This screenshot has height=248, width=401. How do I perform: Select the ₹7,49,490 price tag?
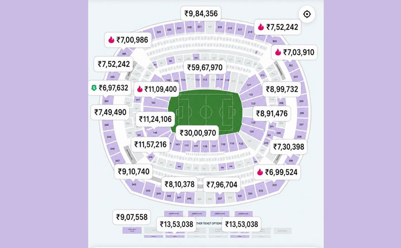(110, 112)
